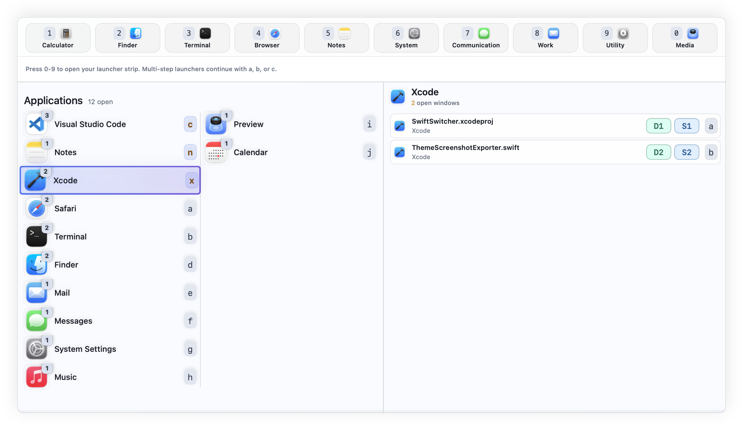
Task: Open the Media launcher group
Action: click(685, 38)
